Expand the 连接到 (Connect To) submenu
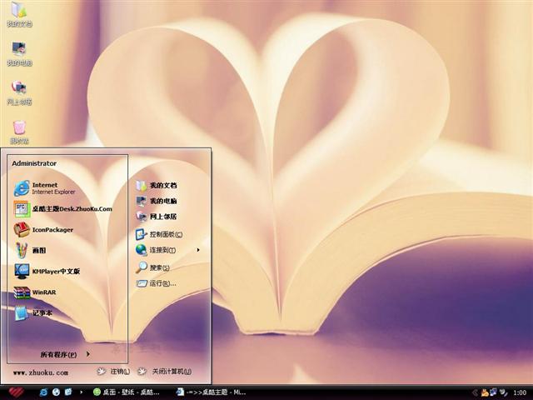The height and width of the screenshot is (400, 533). [x=165, y=250]
